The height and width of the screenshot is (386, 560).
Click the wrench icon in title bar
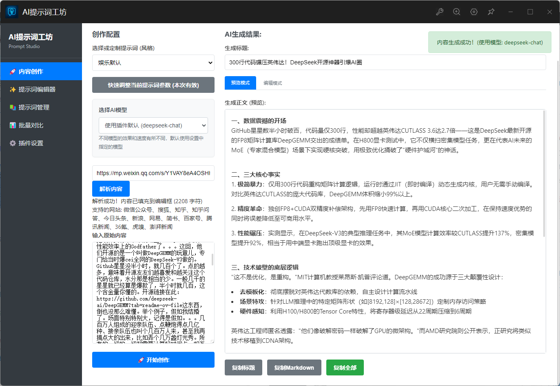440,12
